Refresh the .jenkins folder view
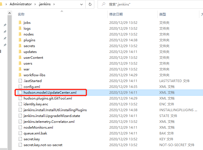The height and width of the screenshot is (150, 203). 90,4
